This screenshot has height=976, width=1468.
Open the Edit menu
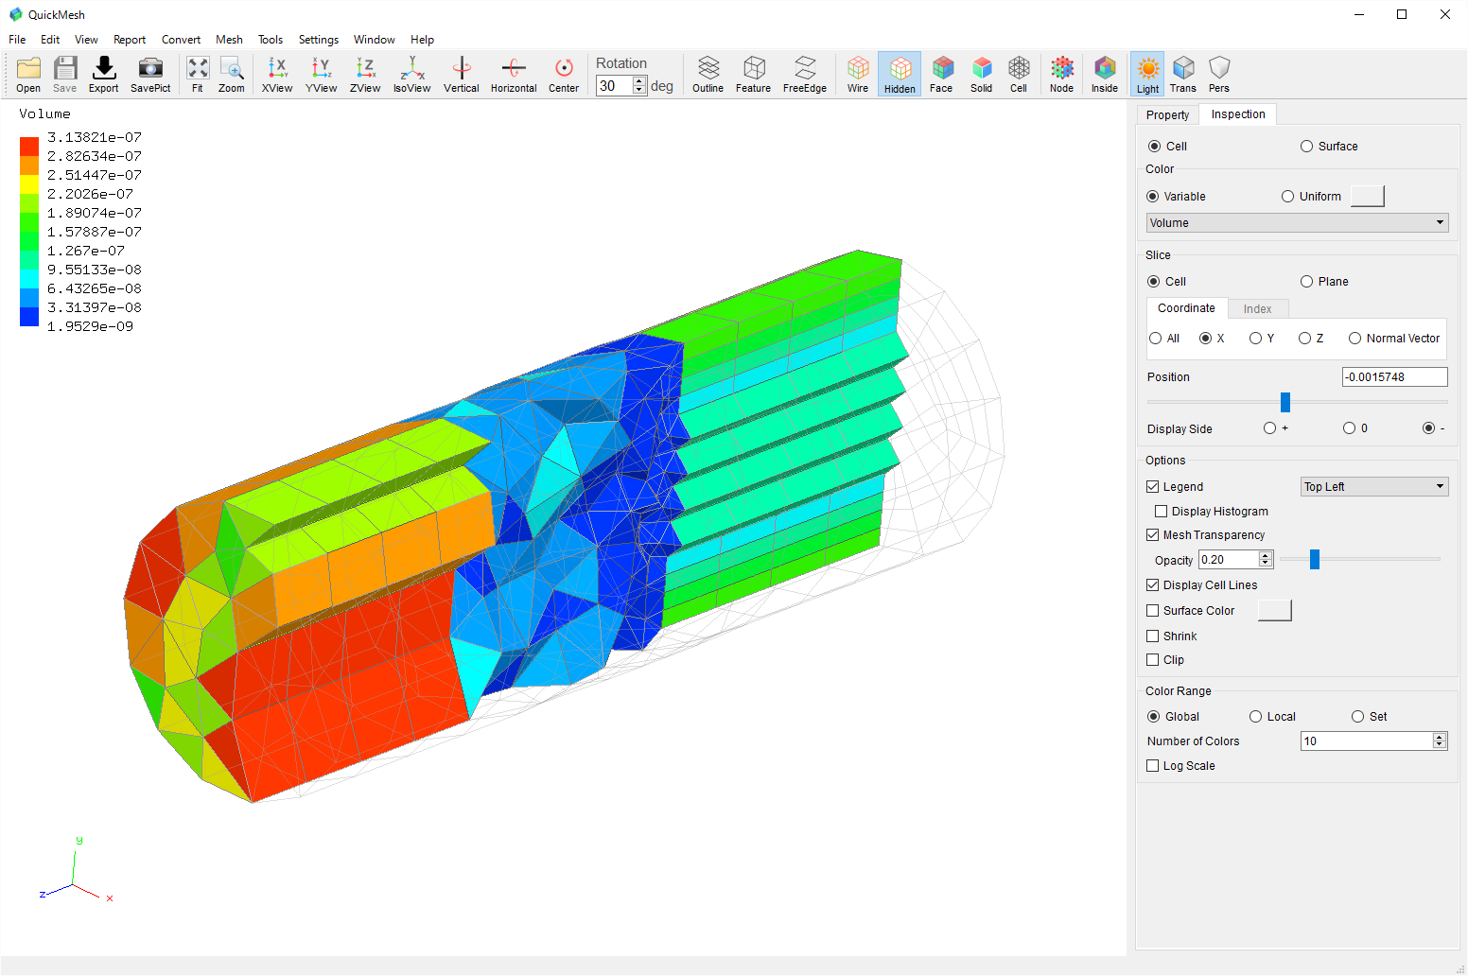(50, 40)
